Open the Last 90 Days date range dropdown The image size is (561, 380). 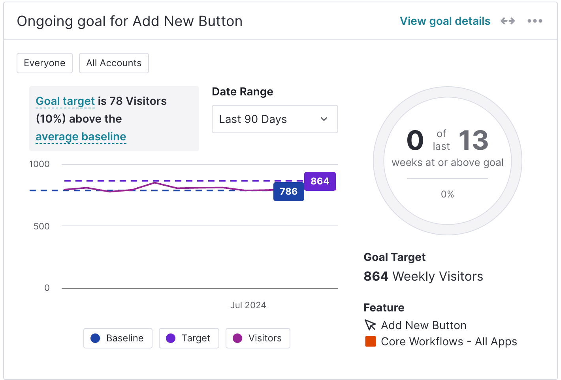point(275,119)
